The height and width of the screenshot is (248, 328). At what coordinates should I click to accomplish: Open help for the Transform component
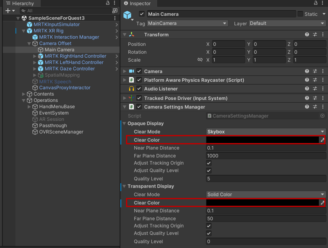pyautogui.click(x=307, y=35)
